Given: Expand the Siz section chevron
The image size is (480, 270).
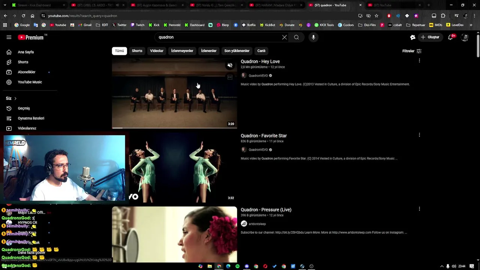Looking at the screenshot, I should coord(15,98).
